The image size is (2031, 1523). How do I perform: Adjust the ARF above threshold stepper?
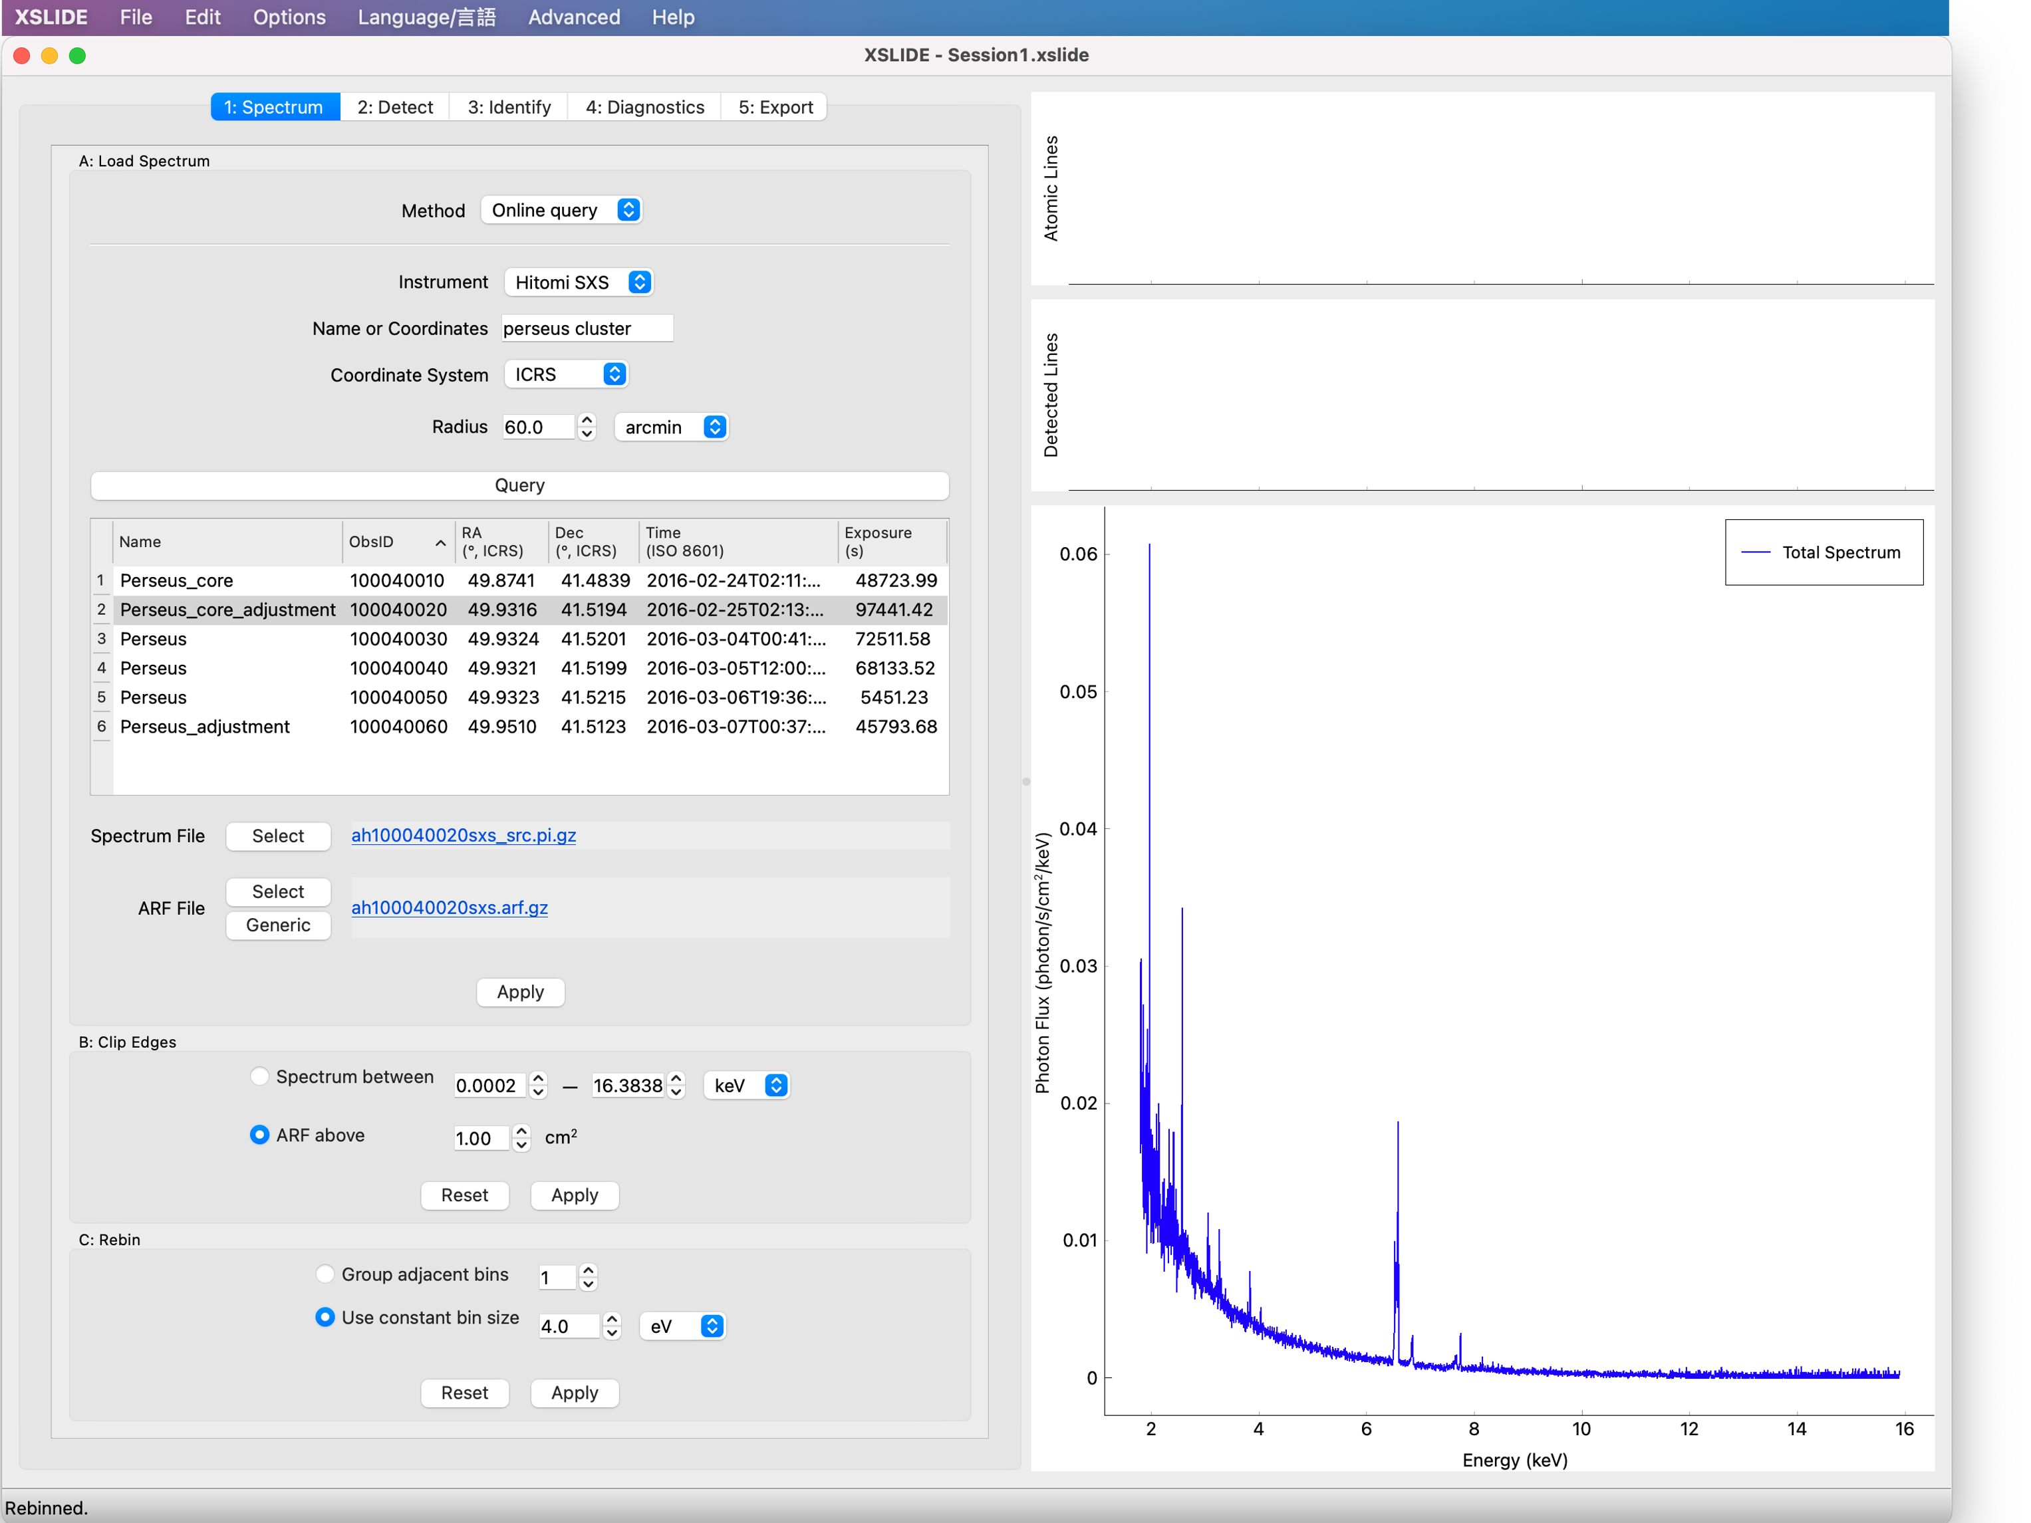pyautogui.click(x=521, y=1138)
